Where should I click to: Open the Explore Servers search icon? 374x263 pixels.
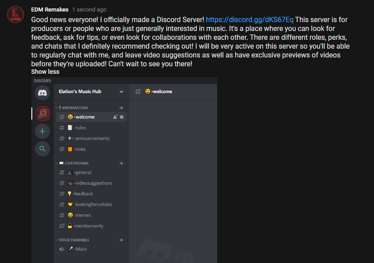click(x=42, y=149)
